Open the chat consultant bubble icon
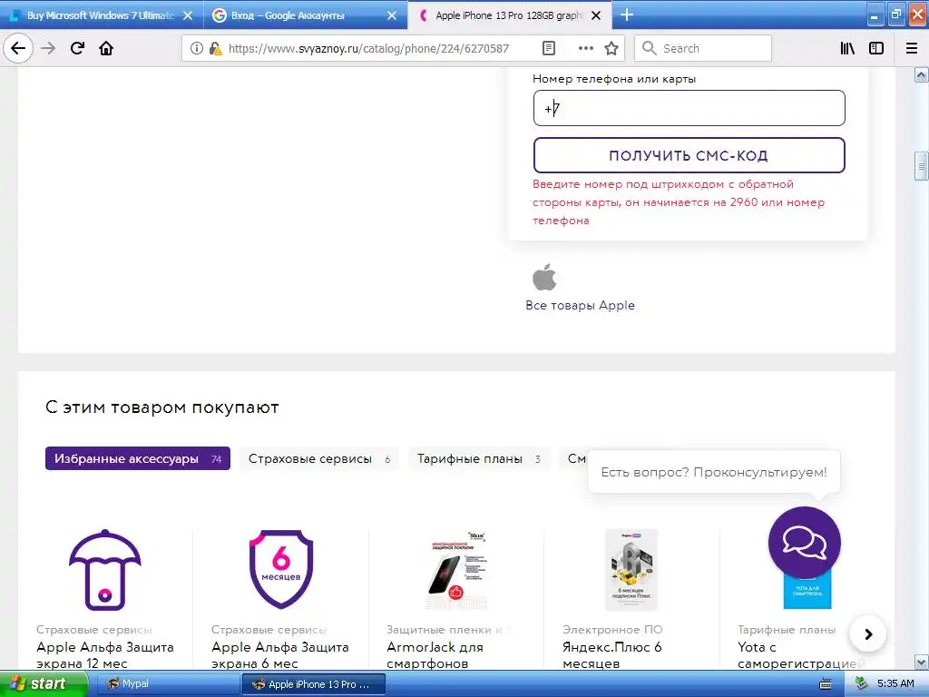 (804, 543)
